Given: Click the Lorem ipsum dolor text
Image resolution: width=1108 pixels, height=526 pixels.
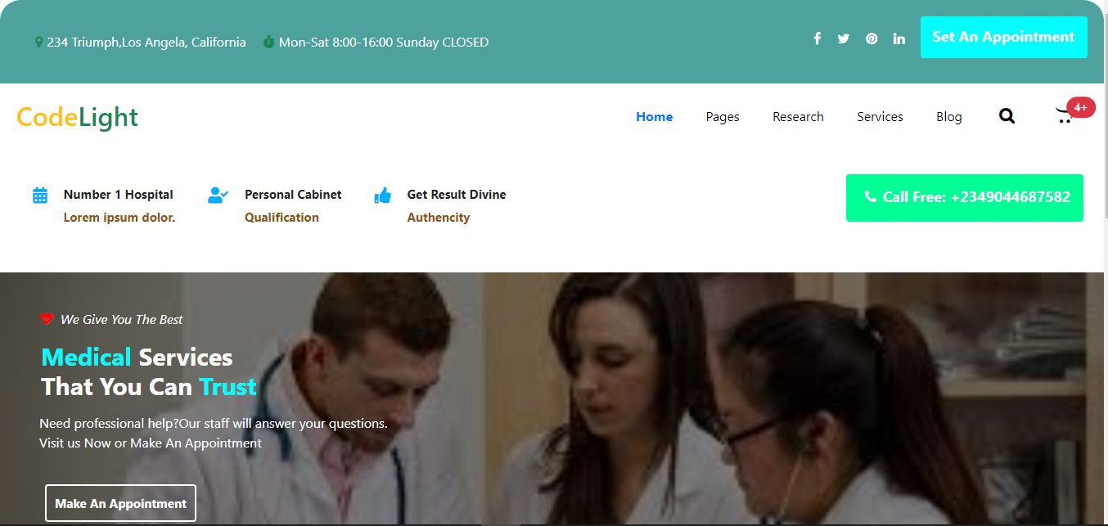Looking at the screenshot, I should (x=119, y=218).
